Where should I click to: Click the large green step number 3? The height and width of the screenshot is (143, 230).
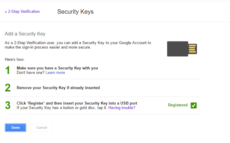click(x=8, y=105)
